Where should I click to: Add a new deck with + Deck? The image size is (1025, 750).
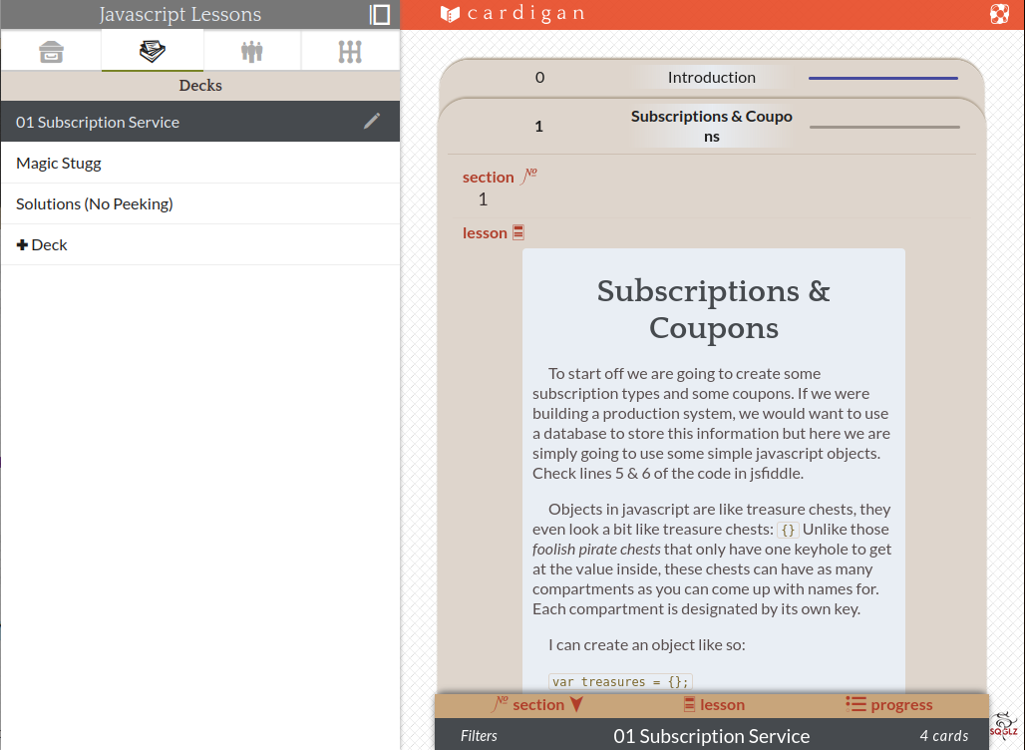42,244
